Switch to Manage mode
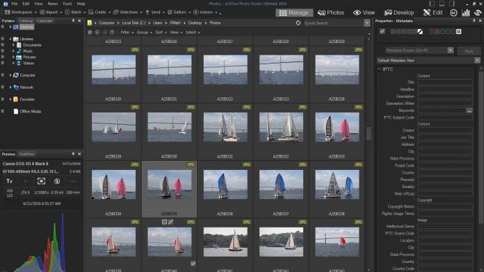 pyautogui.click(x=294, y=12)
